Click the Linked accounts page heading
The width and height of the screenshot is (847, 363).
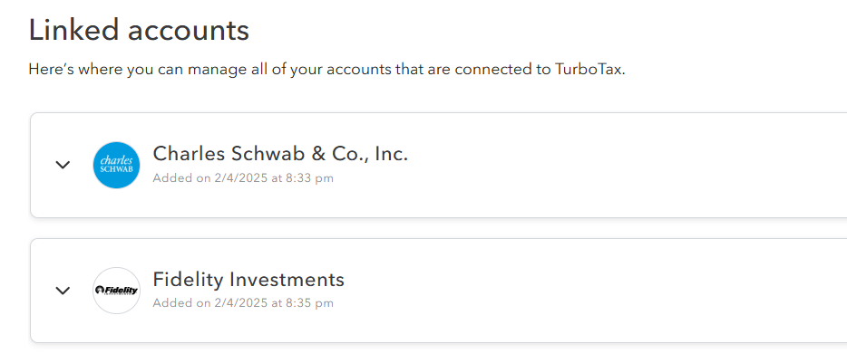(x=139, y=30)
